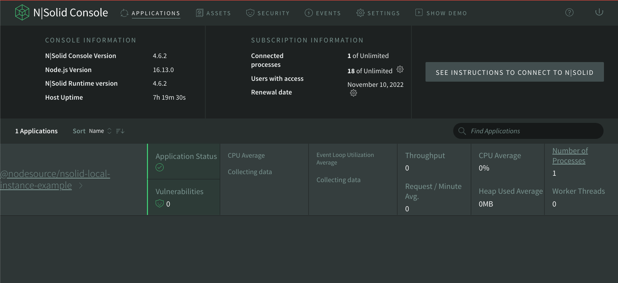
Task: Click See Instructions to Connect to N|Solid
Action: [515, 72]
